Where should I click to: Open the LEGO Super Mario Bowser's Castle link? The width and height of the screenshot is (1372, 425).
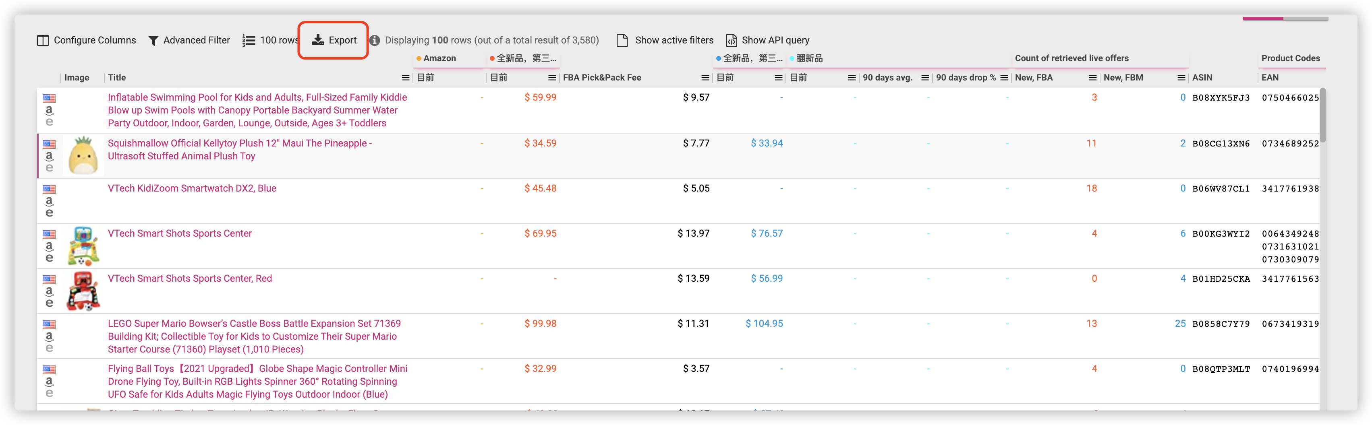(x=254, y=336)
